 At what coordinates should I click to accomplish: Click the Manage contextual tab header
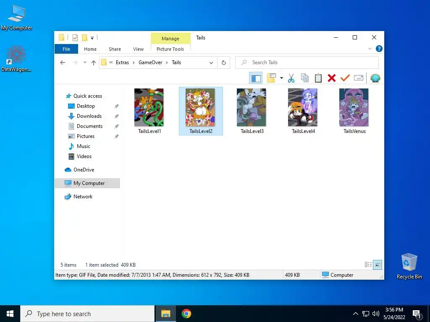click(x=170, y=39)
